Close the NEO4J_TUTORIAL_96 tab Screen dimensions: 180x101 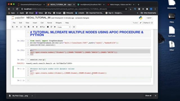coord(74,4)
